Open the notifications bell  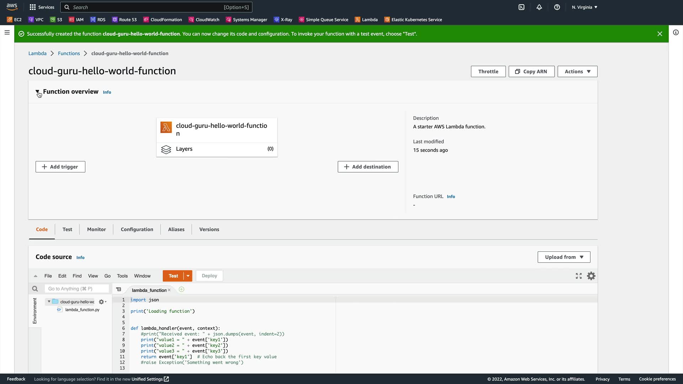[x=539, y=7]
